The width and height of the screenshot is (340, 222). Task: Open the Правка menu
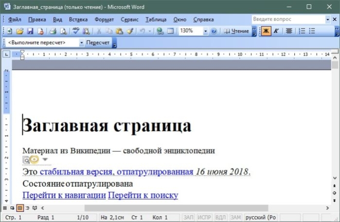37,19
